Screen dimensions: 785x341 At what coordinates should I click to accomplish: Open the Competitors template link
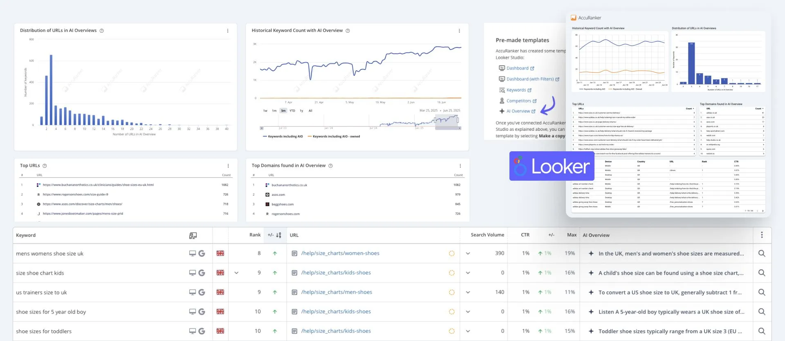tap(518, 101)
